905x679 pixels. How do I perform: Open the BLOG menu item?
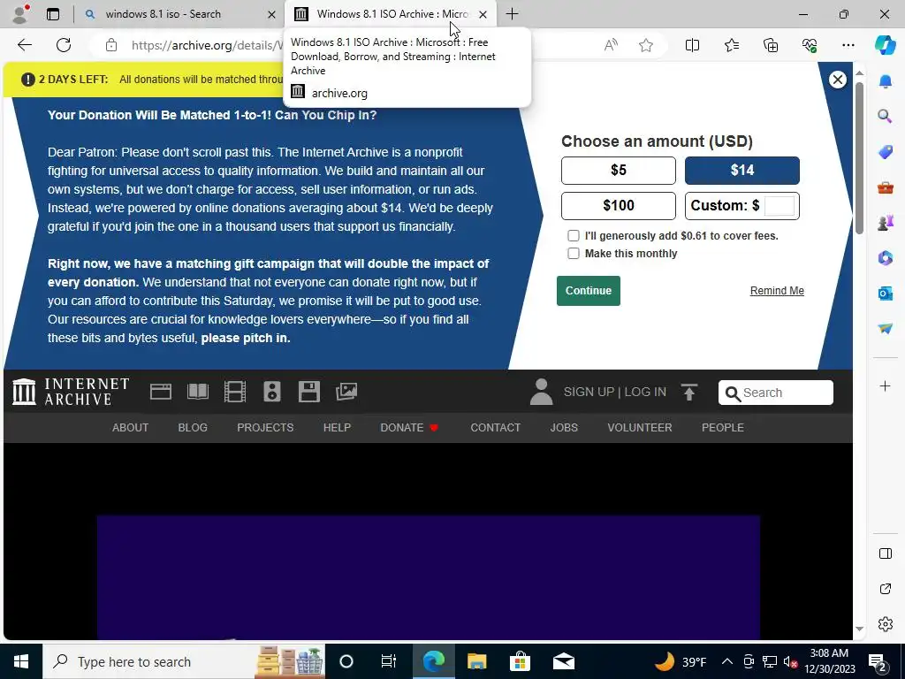(193, 428)
